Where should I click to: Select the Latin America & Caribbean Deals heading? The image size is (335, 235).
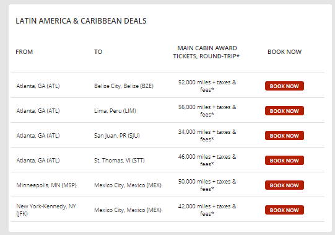(81, 20)
